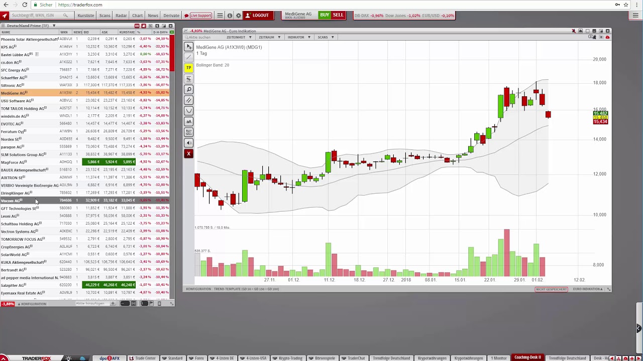
Task: Click the LOGOUT button
Action: click(257, 16)
